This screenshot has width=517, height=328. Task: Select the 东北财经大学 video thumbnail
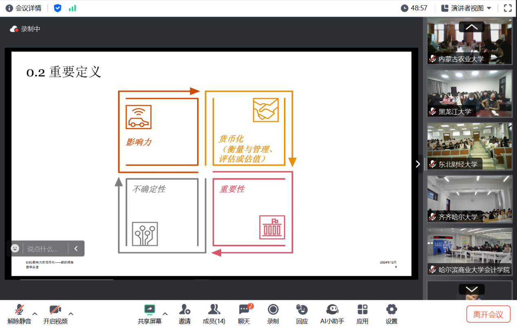pos(469,146)
